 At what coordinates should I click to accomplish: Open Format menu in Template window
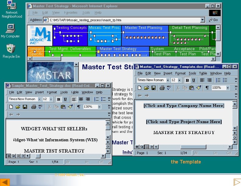click(180, 73)
